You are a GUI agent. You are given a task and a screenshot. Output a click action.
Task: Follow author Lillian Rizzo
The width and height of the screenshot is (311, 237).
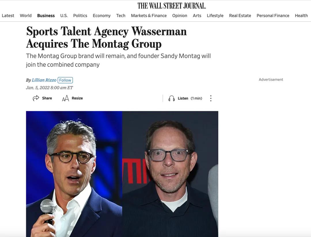point(65,80)
